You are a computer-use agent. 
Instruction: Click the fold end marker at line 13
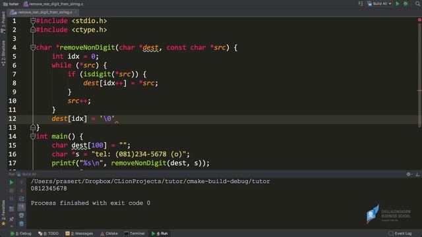[x=33, y=127]
